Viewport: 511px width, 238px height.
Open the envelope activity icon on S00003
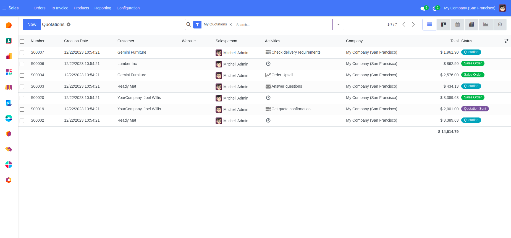pyautogui.click(x=268, y=86)
